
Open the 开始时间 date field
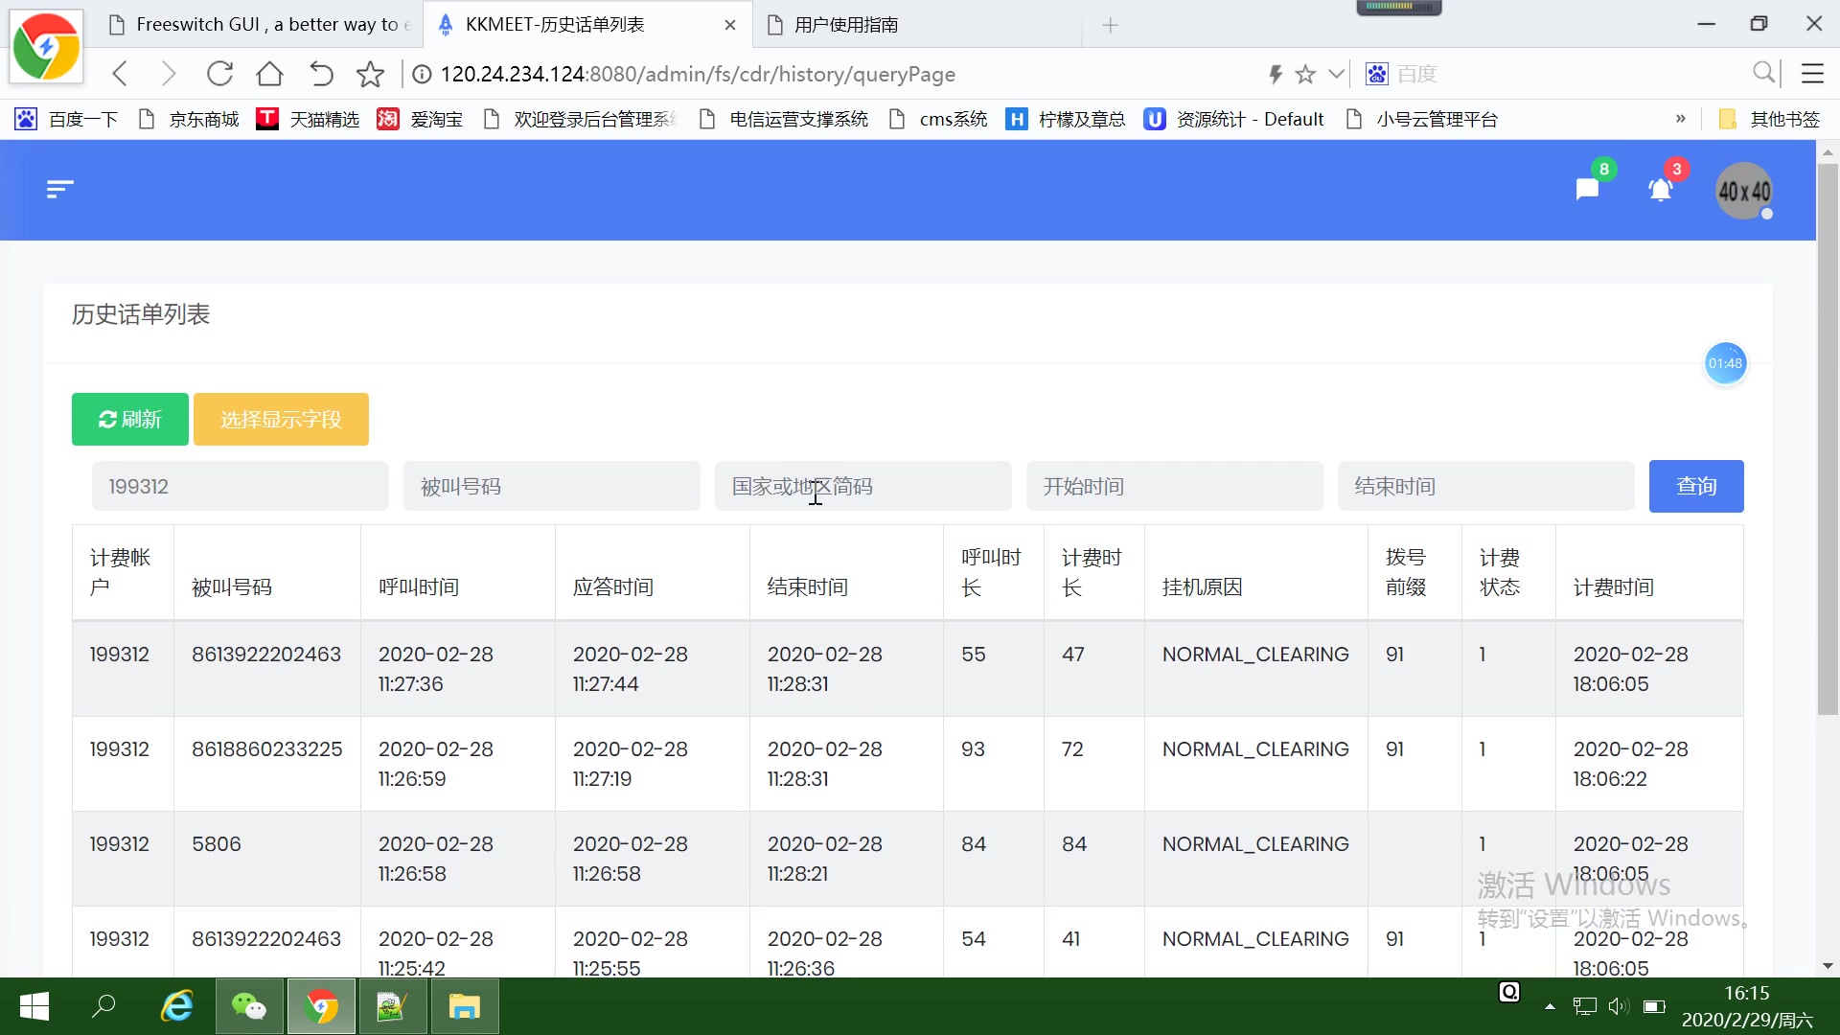(1175, 487)
